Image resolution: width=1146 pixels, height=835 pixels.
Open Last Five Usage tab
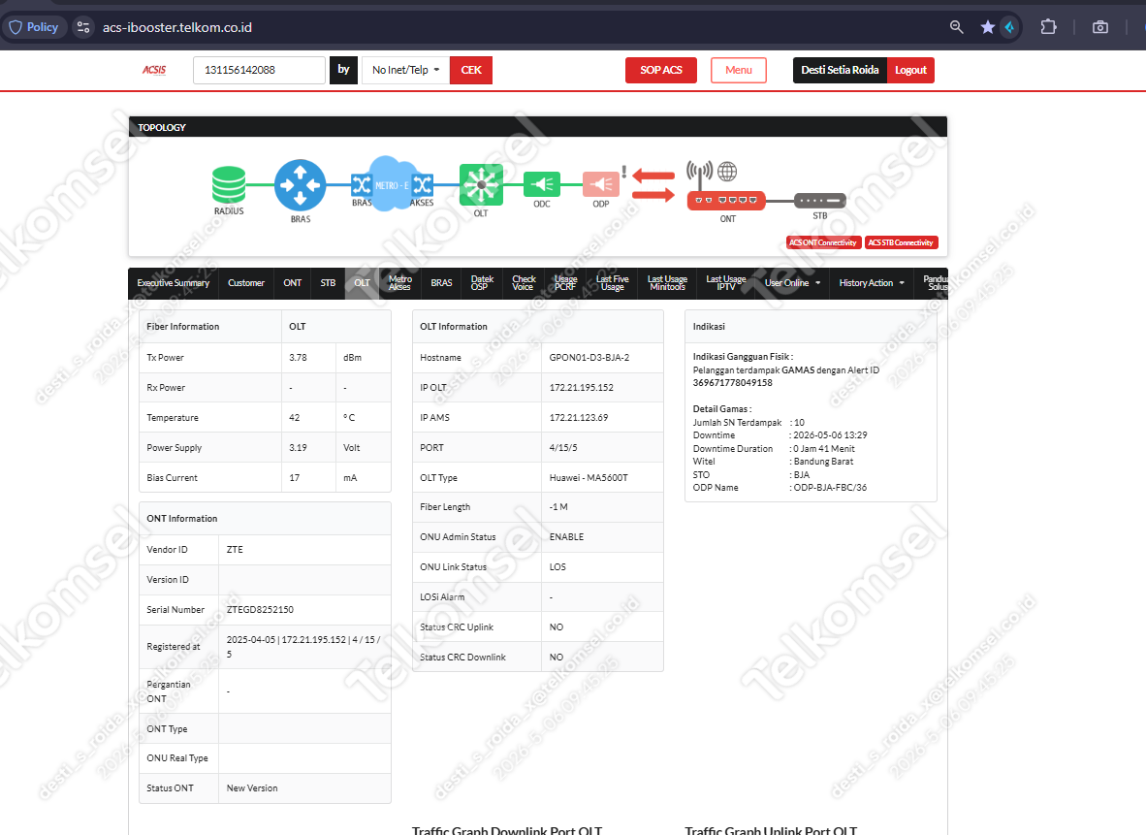[613, 283]
